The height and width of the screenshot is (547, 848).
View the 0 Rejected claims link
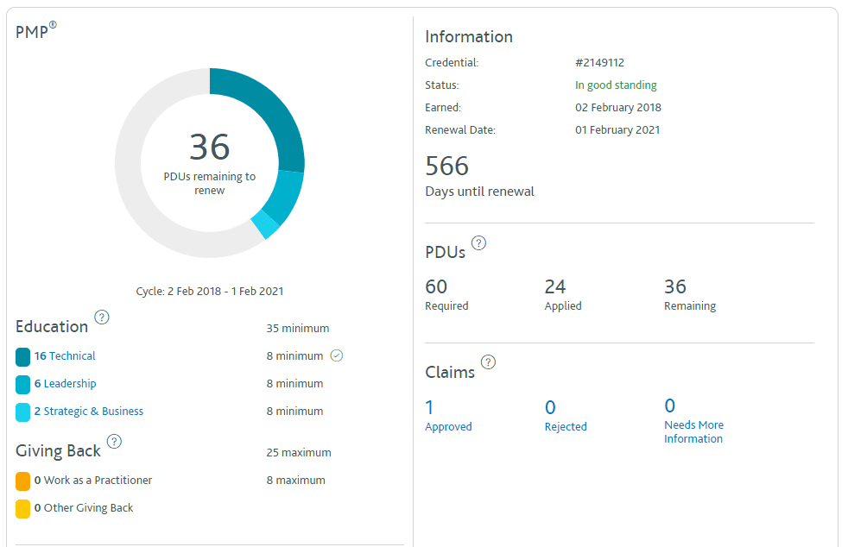[566, 416]
